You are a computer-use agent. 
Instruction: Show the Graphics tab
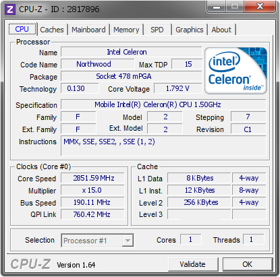tap(190, 30)
